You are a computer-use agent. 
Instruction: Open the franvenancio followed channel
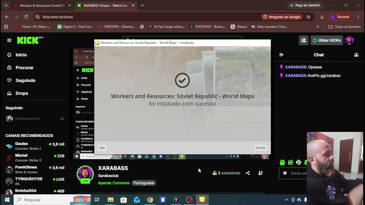[x=35, y=118]
